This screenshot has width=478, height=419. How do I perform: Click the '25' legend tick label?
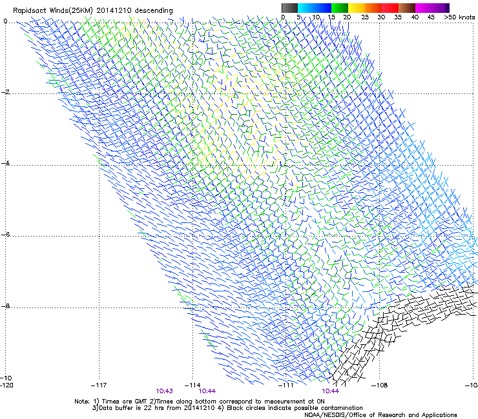[x=364, y=17]
